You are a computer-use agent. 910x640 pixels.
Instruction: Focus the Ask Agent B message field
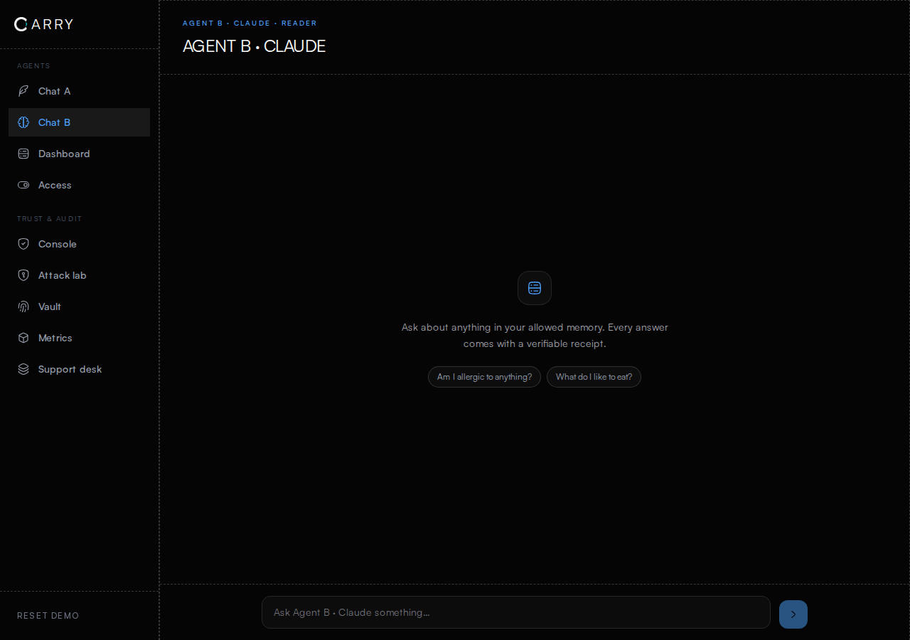coord(516,612)
